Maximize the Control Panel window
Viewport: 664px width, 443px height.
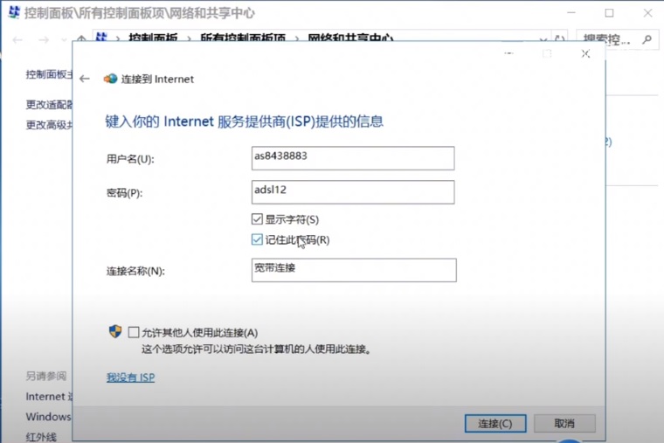(x=609, y=13)
